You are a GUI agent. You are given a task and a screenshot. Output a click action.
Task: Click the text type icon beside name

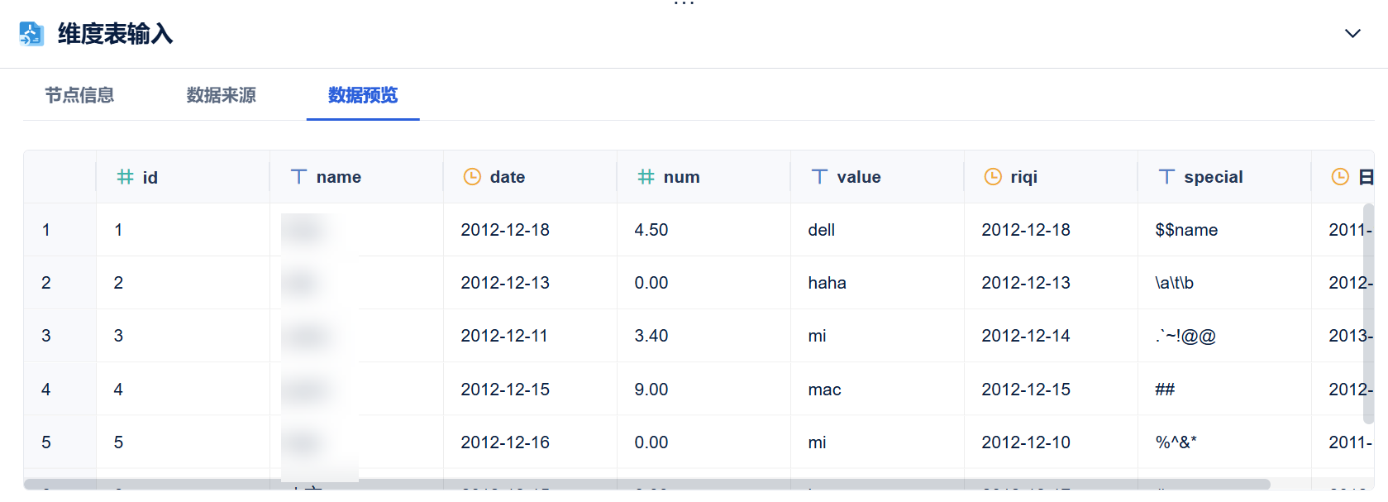point(298,177)
